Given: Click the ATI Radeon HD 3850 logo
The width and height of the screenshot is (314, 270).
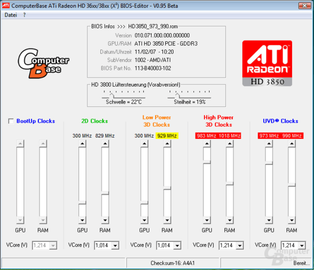Looking at the screenshot, I should (x=267, y=64).
